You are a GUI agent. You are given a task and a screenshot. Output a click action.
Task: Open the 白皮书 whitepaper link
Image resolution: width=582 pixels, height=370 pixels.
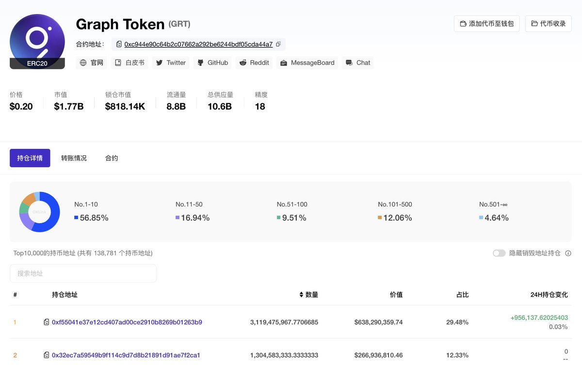click(x=129, y=63)
